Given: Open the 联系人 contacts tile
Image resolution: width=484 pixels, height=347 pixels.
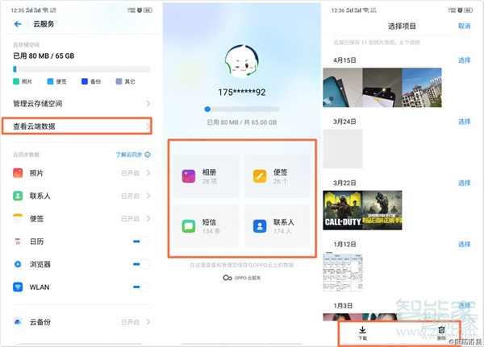Looking at the screenshot, I should (x=277, y=226).
